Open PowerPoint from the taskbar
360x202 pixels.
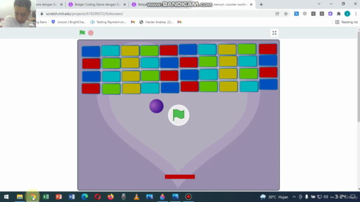58,197
